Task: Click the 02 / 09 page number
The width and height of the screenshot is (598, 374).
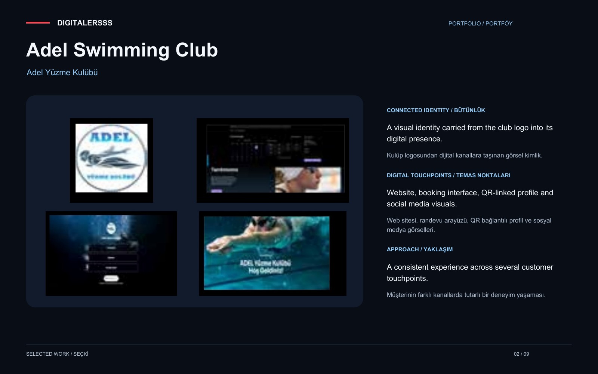Action: pos(521,354)
